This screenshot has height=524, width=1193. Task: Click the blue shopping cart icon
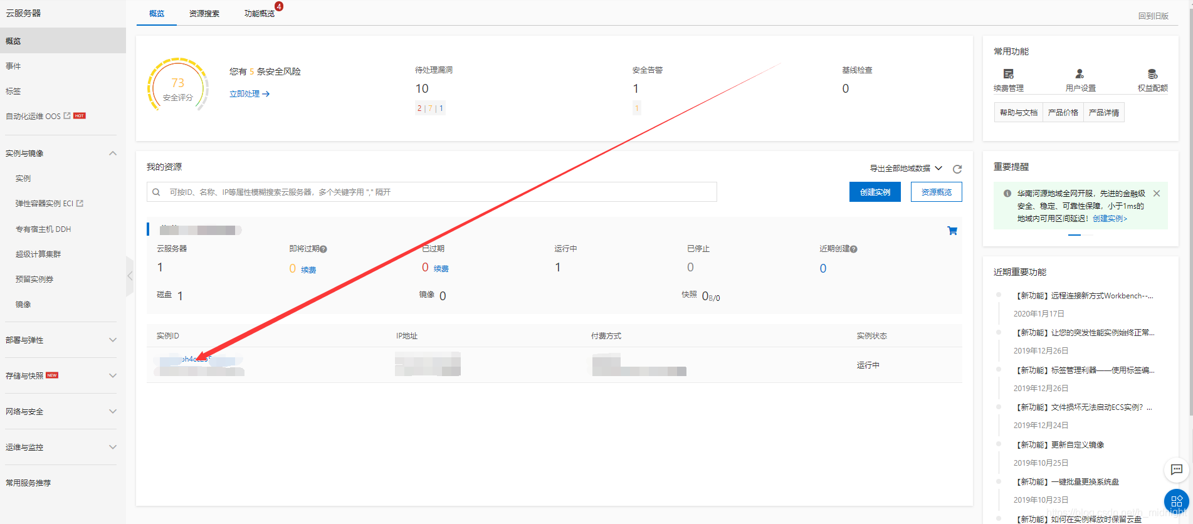point(952,231)
